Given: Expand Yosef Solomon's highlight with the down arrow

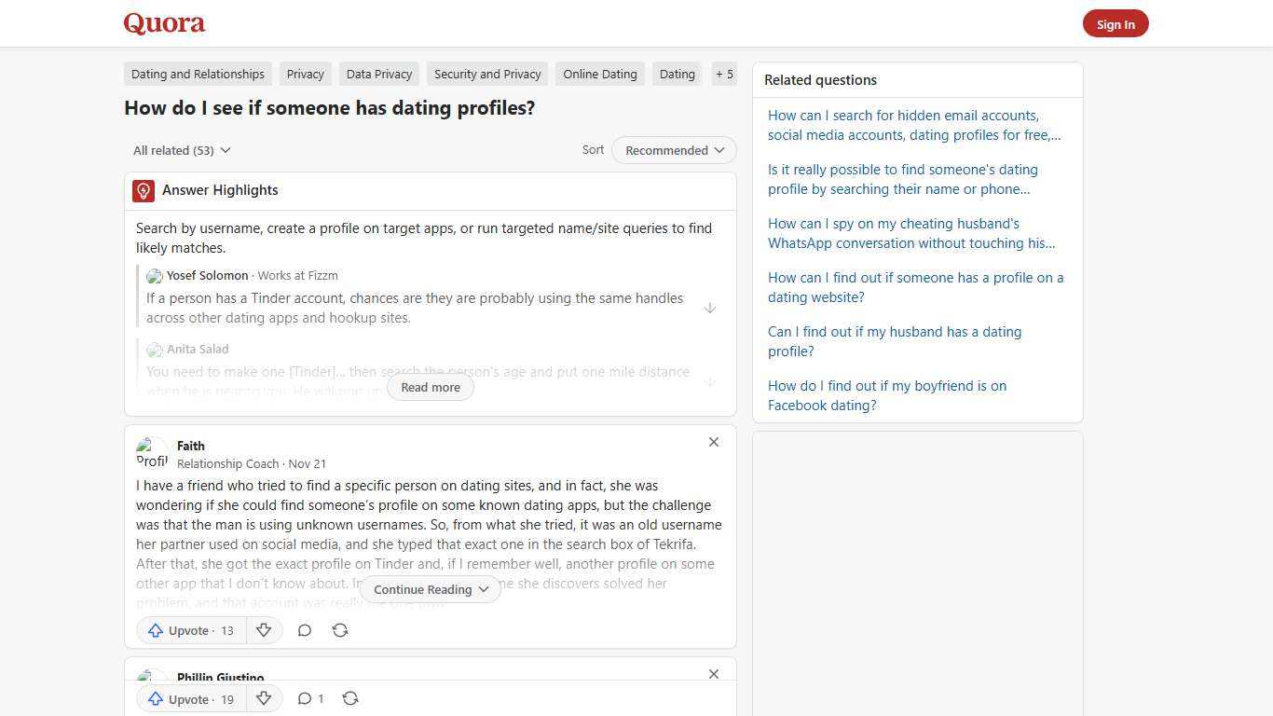Looking at the screenshot, I should click(x=710, y=308).
